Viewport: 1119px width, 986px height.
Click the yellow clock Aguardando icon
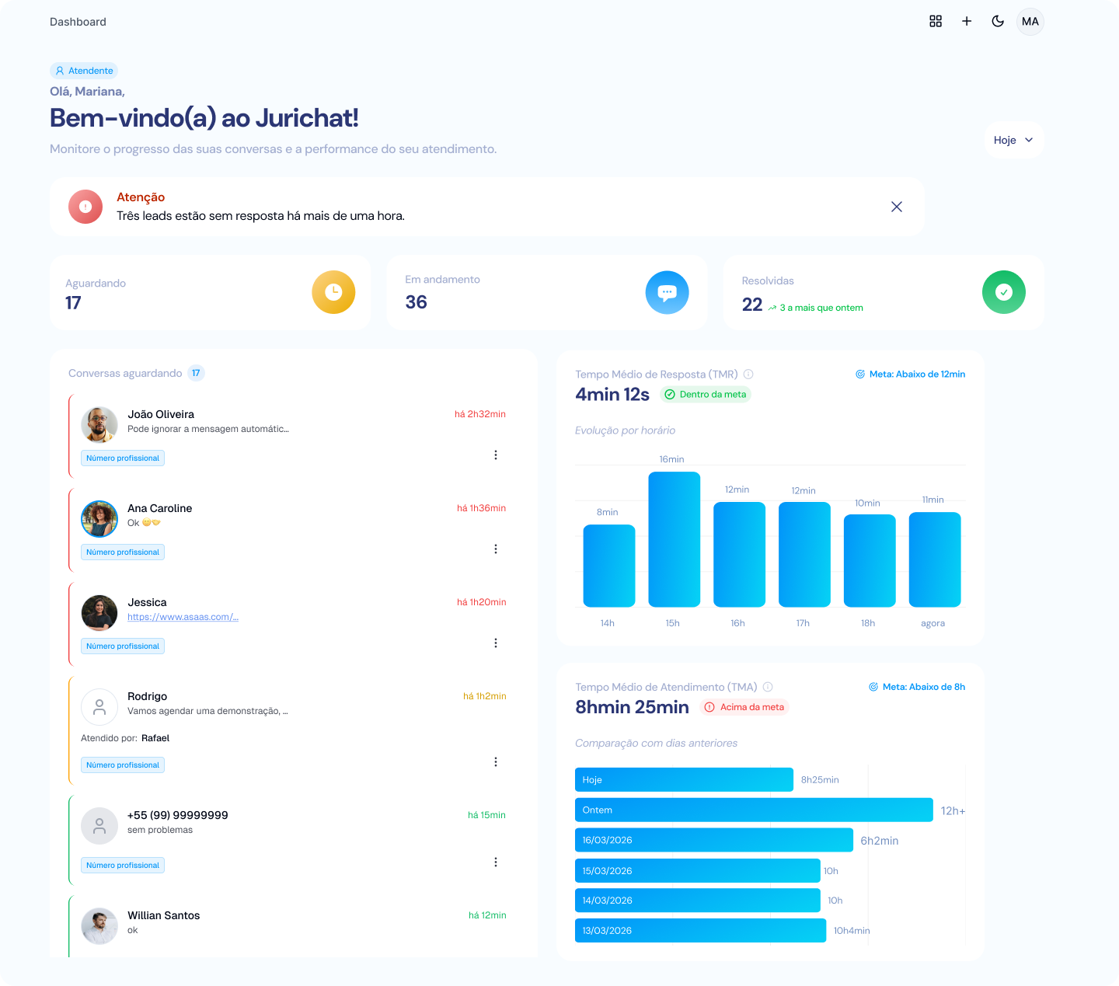pyautogui.click(x=333, y=292)
